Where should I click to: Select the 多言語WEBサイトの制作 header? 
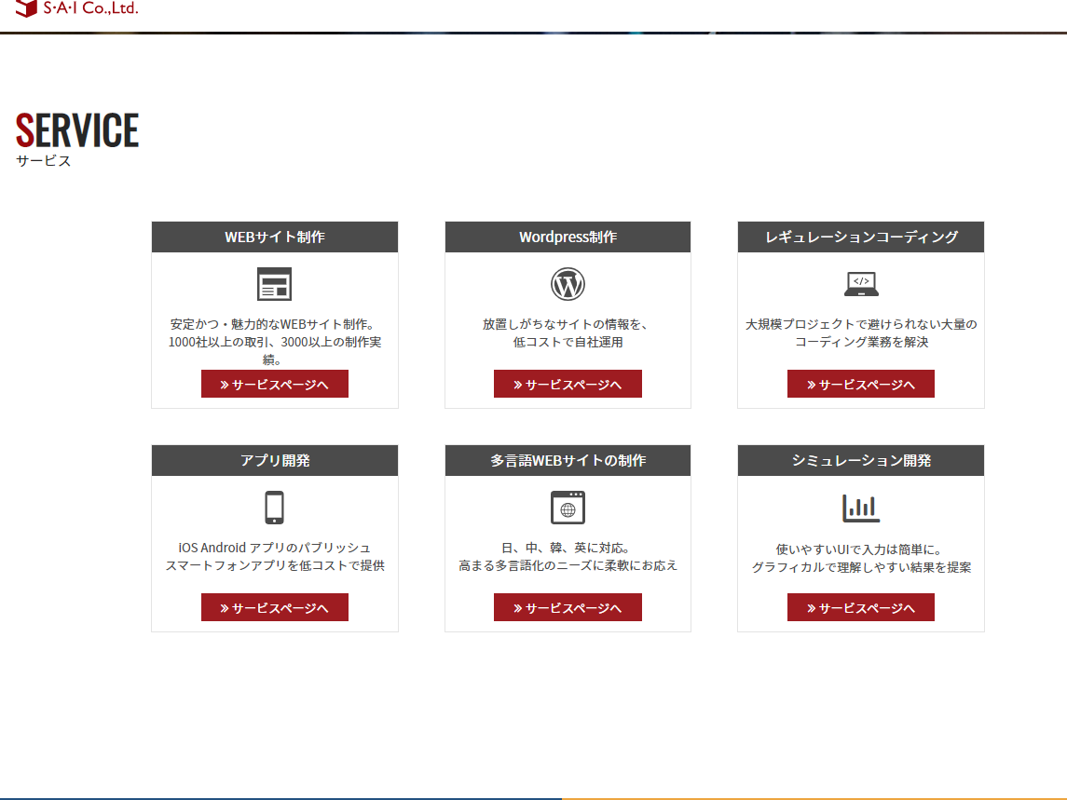568,460
